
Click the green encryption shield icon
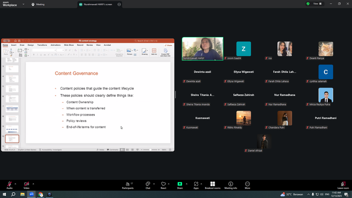[308, 4]
